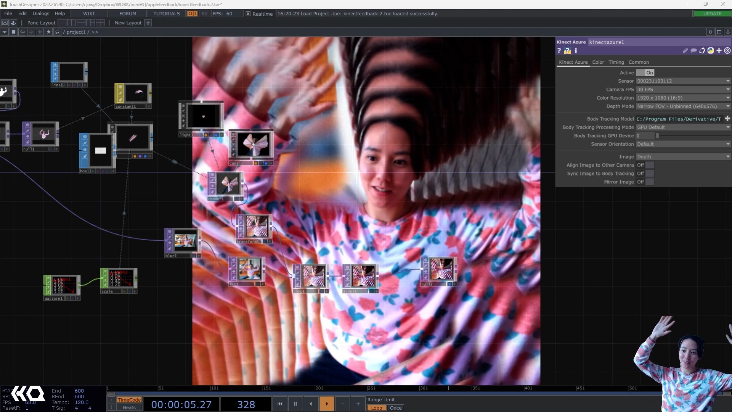Open the Edit menu
The height and width of the screenshot is (412, 732).
tap(22, 13)
